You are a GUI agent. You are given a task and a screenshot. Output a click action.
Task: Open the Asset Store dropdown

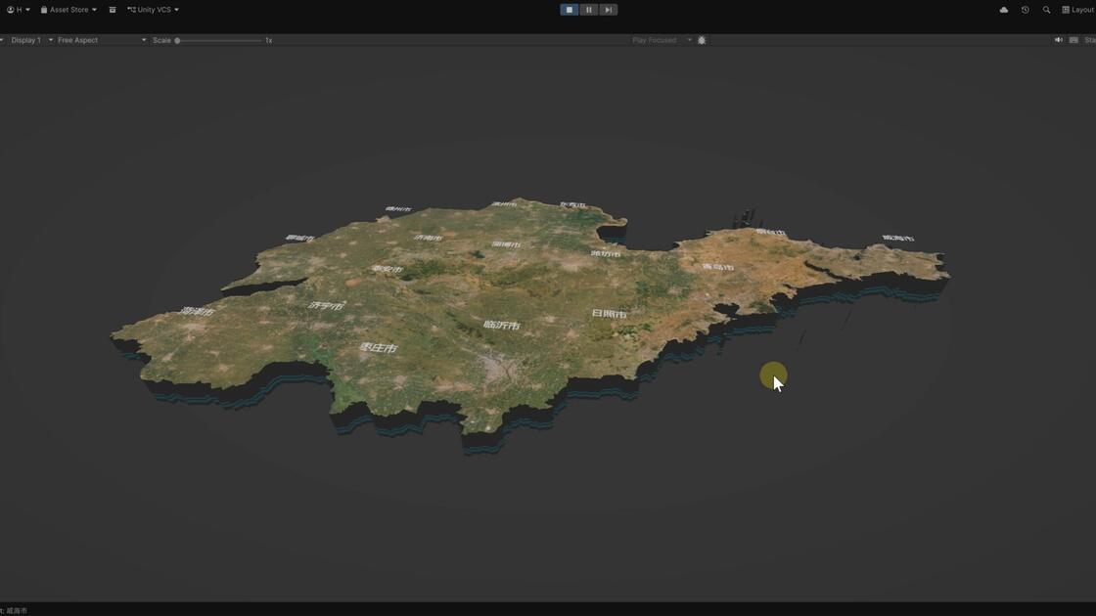tap(68, 10)
